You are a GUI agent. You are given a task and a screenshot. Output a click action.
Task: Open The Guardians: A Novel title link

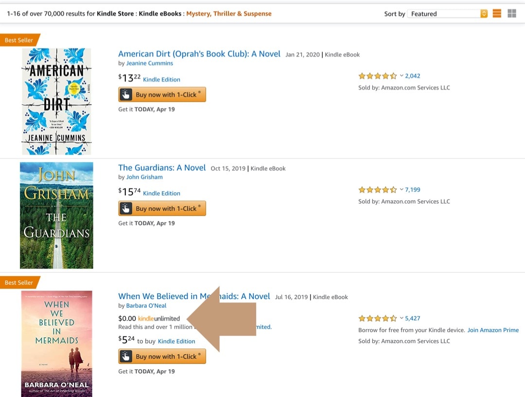pos(162,167)
